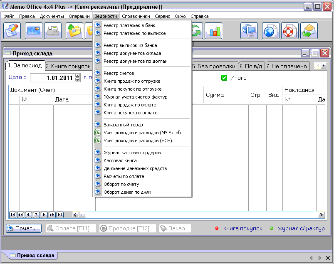
Task: Close the open Ведомости menu
Action: (106, 16)
